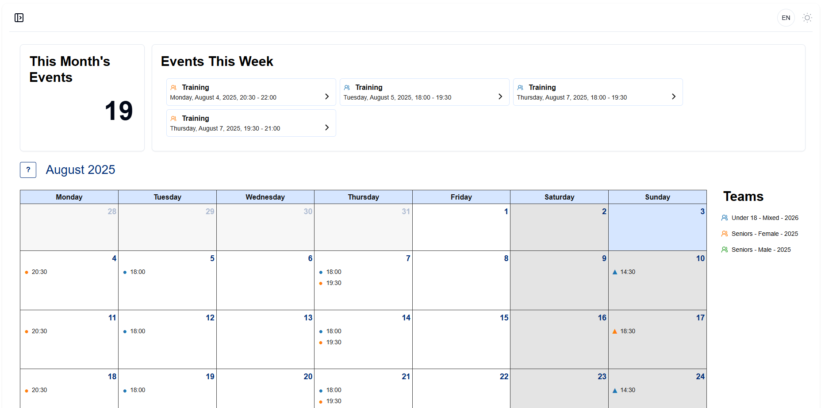Select the Seniors - Male - 2025 team label
Viewport: 821px width, 408px height.
(x=761, y=250)
